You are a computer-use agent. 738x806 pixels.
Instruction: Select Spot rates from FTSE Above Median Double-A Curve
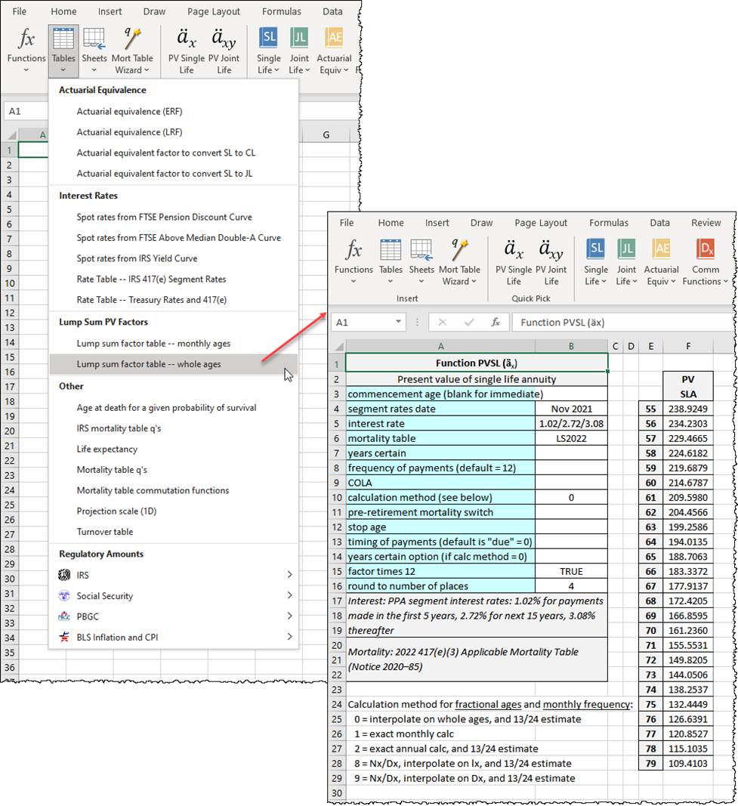(x=174, y=237)
